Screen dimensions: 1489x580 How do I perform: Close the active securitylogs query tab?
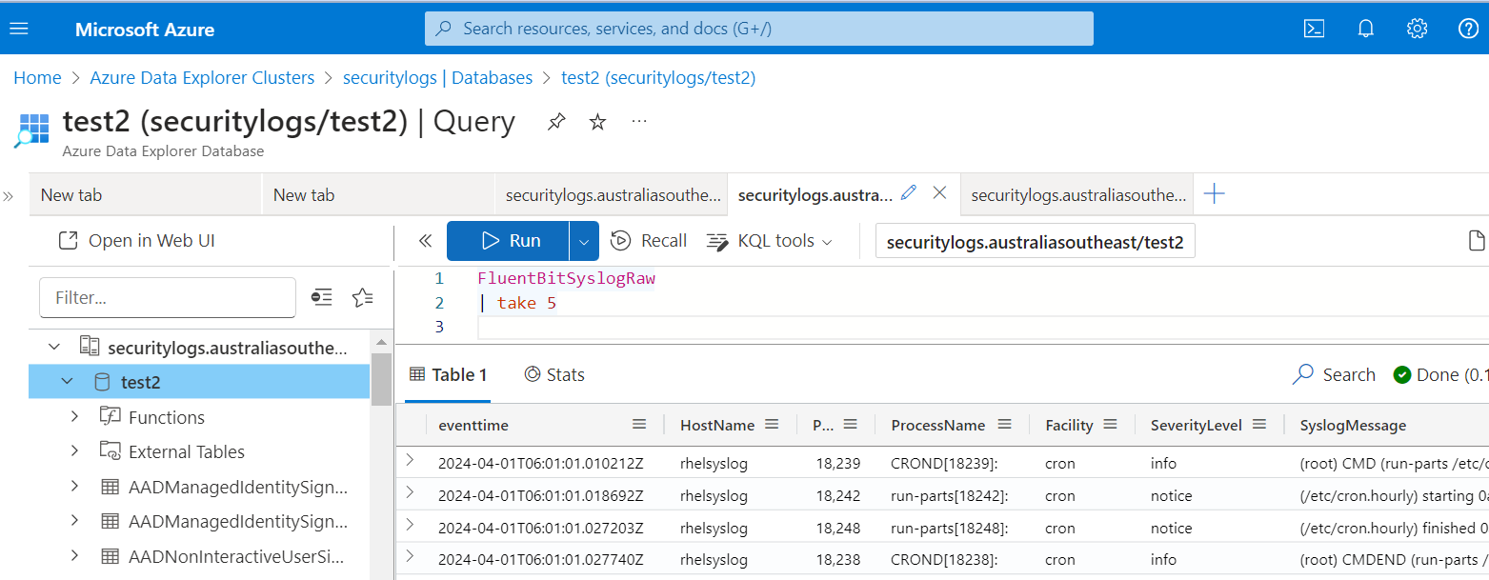pyautogui.click(x=939, y=192)
